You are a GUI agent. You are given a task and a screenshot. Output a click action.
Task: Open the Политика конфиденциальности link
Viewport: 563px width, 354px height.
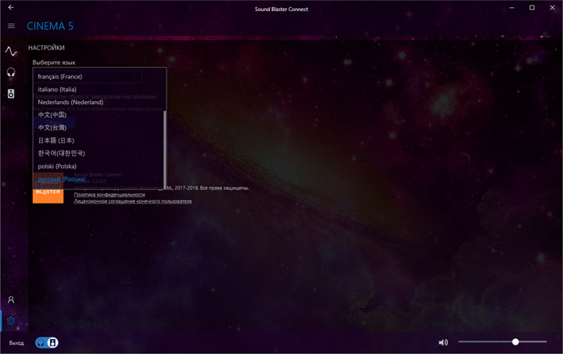coord(109,195)
